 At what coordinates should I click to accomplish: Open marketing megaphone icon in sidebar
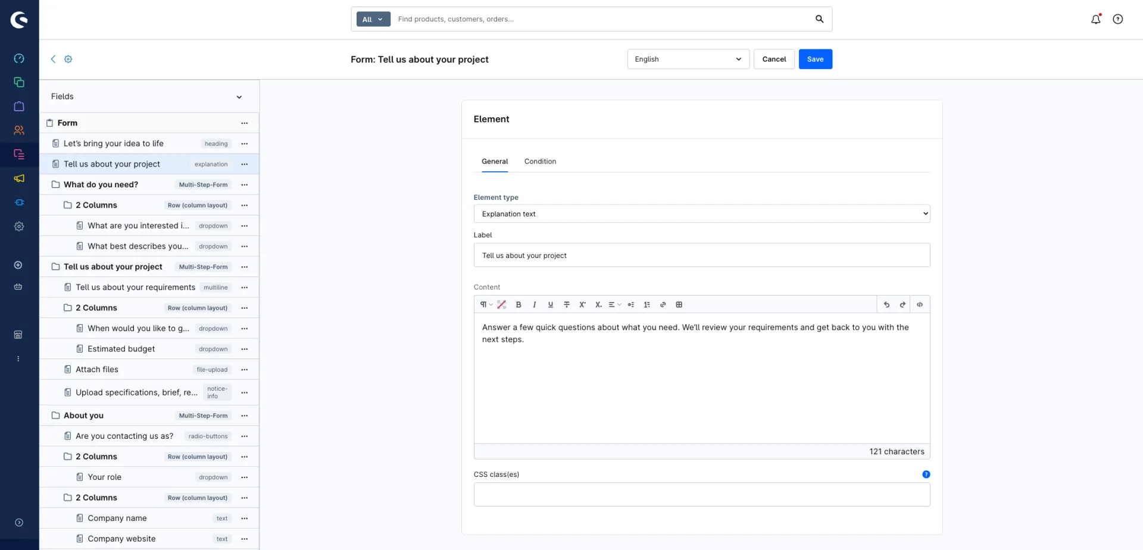pos(19,178)
